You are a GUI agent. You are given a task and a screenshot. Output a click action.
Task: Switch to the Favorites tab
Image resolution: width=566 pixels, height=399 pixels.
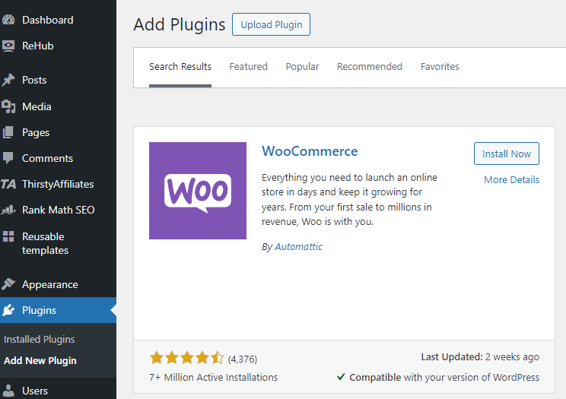(x=440, y=67)
